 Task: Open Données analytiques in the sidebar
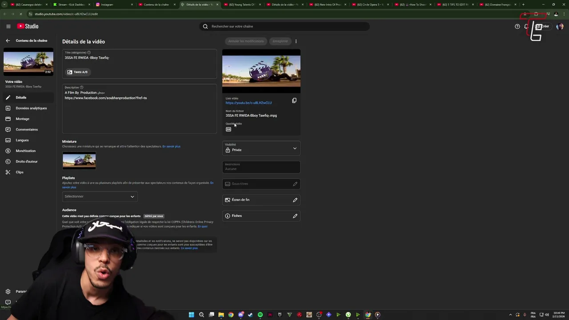[28, 108]
